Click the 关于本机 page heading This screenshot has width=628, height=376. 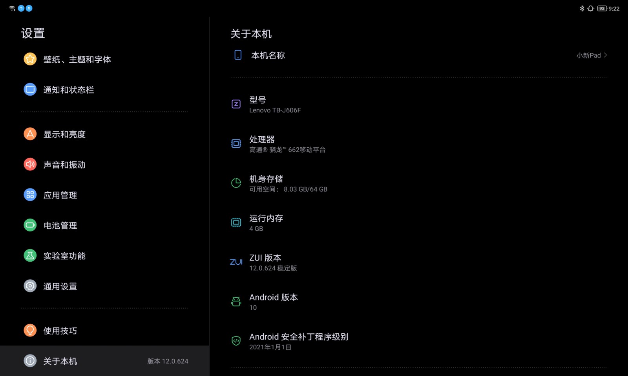pyautogui.click(x=251, y=34)
